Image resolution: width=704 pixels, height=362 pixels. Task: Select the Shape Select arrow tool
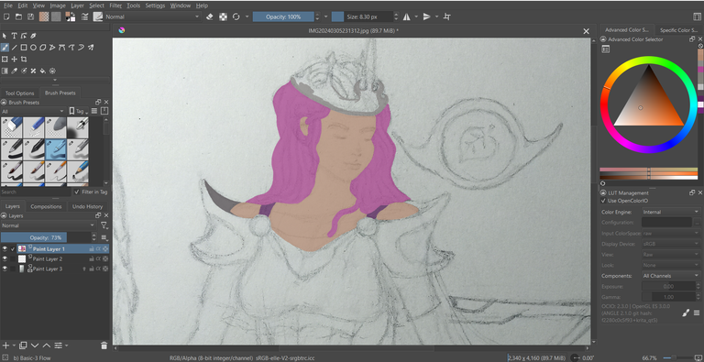[5, 36]
